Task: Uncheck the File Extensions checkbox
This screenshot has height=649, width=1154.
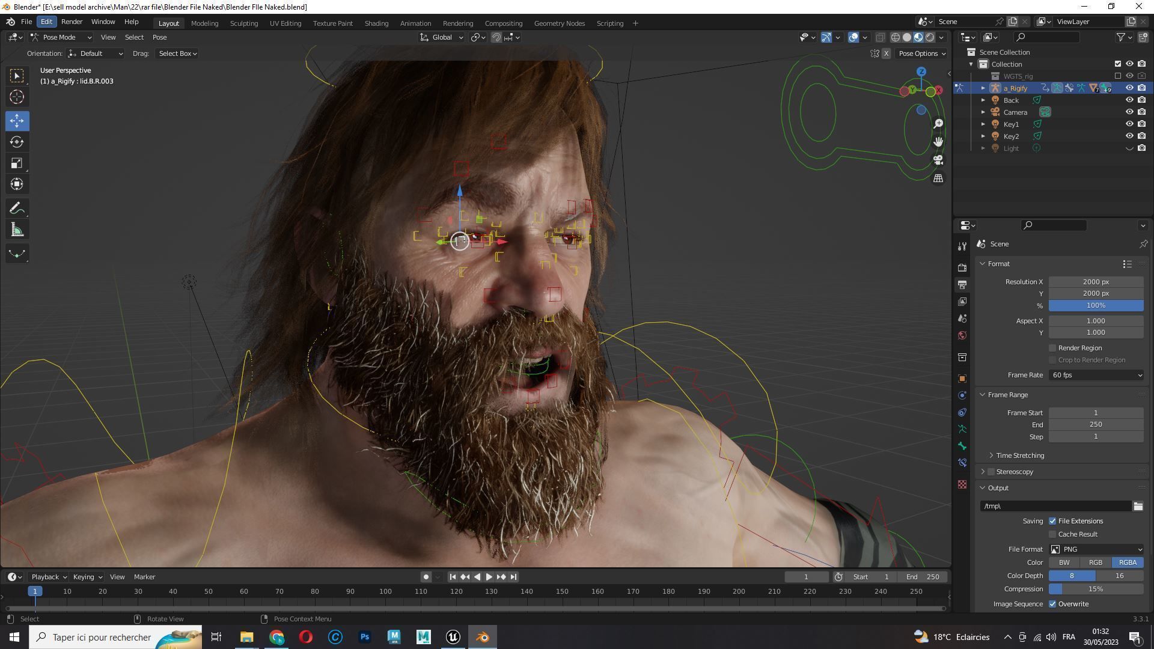Action: pos(1052,521)
